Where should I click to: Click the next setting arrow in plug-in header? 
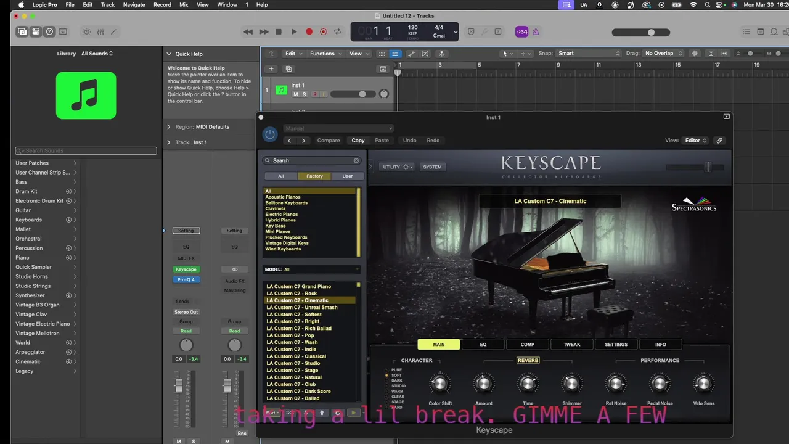303,141
